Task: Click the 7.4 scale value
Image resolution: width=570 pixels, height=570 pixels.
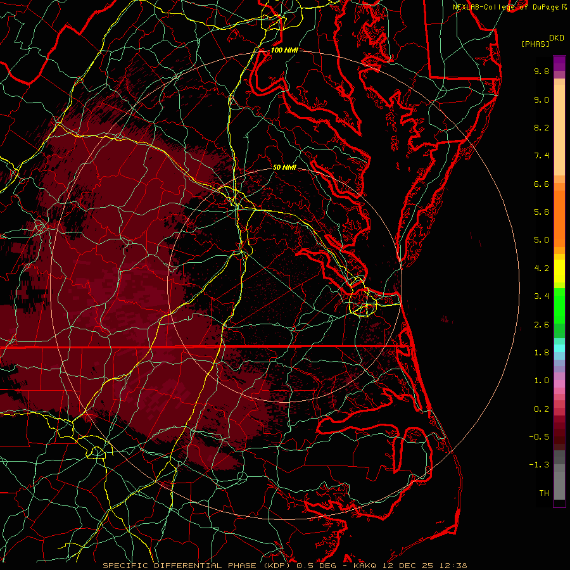Action: point(541,156)
